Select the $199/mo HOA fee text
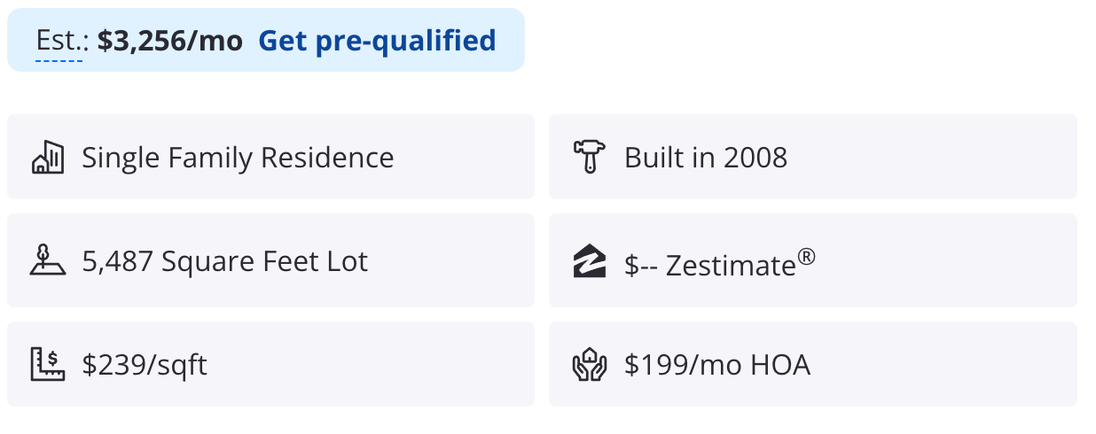Viewport: 1096px width, 434px height. (x=717, y=365)
